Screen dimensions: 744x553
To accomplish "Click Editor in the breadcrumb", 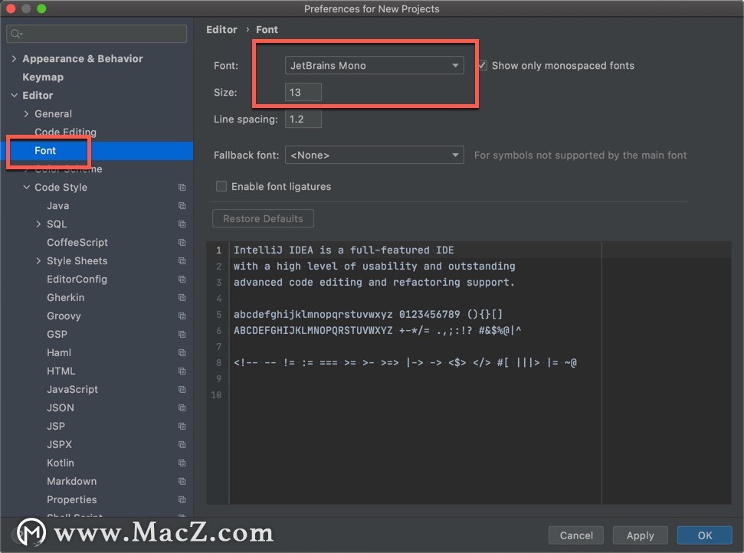I will [x=221, y=29].
